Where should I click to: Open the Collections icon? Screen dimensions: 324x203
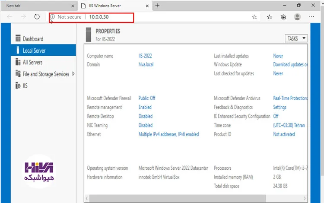[x=283, y=17]
